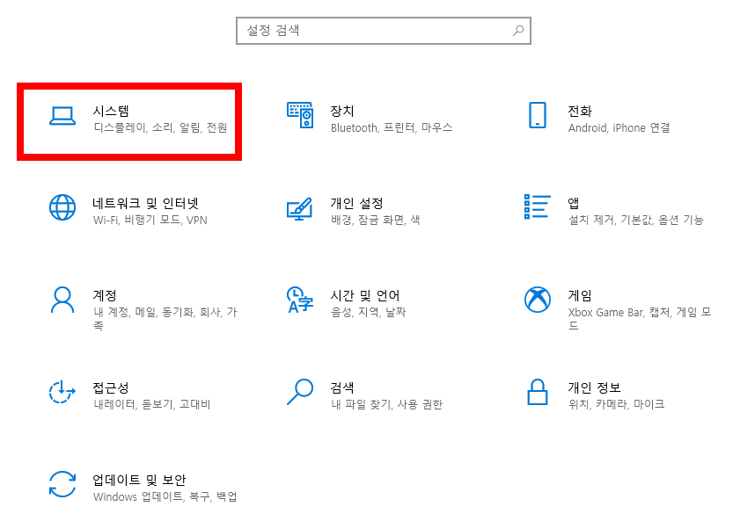
Task: Open the 시스템 settings category
Action: (x=132, y=115)
